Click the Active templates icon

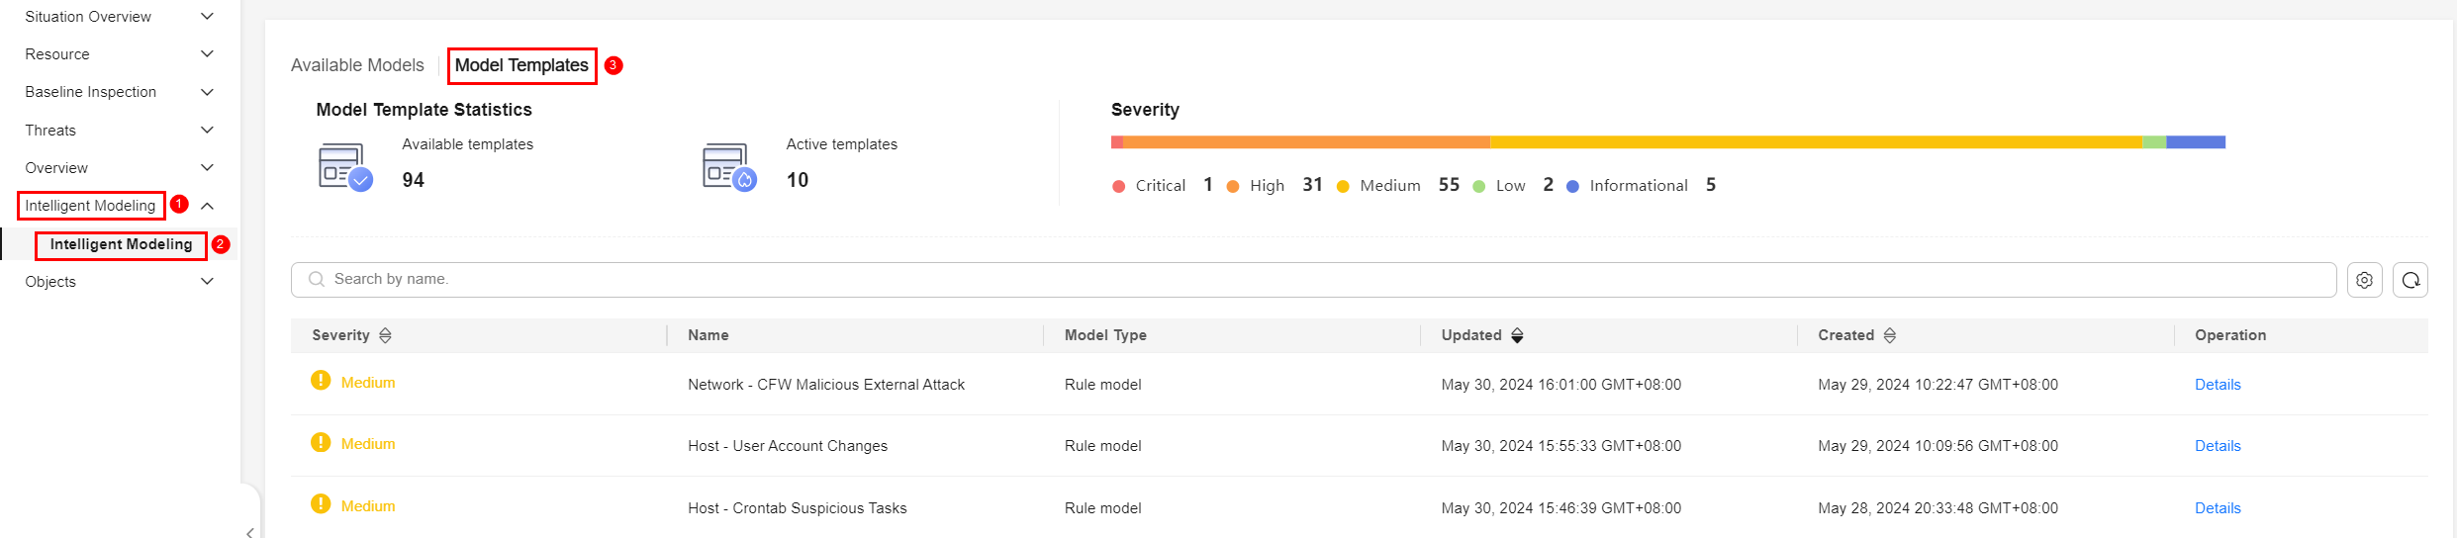click(x=729, y=167)
